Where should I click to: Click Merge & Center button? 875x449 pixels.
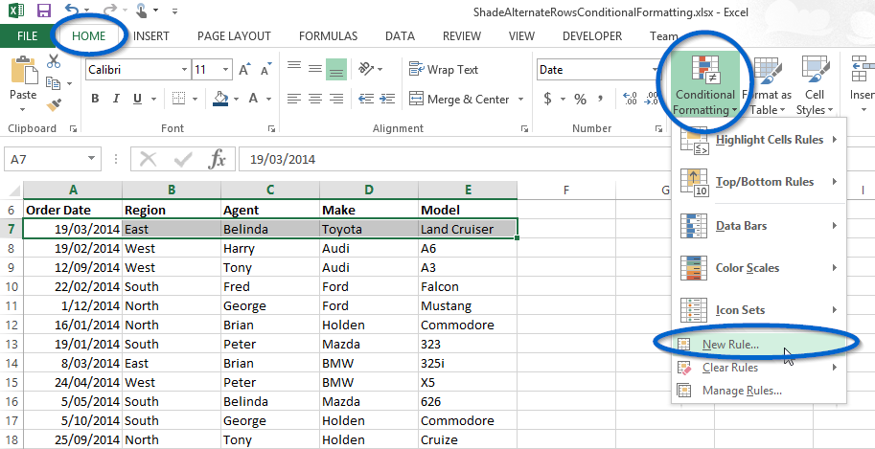459,99
